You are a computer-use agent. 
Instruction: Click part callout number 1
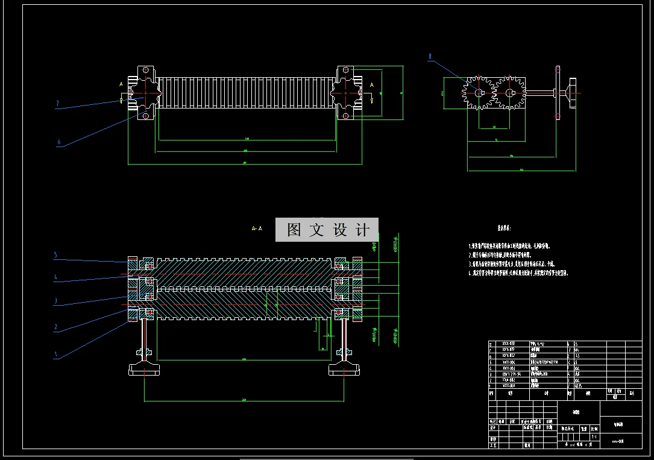(55, 354)
